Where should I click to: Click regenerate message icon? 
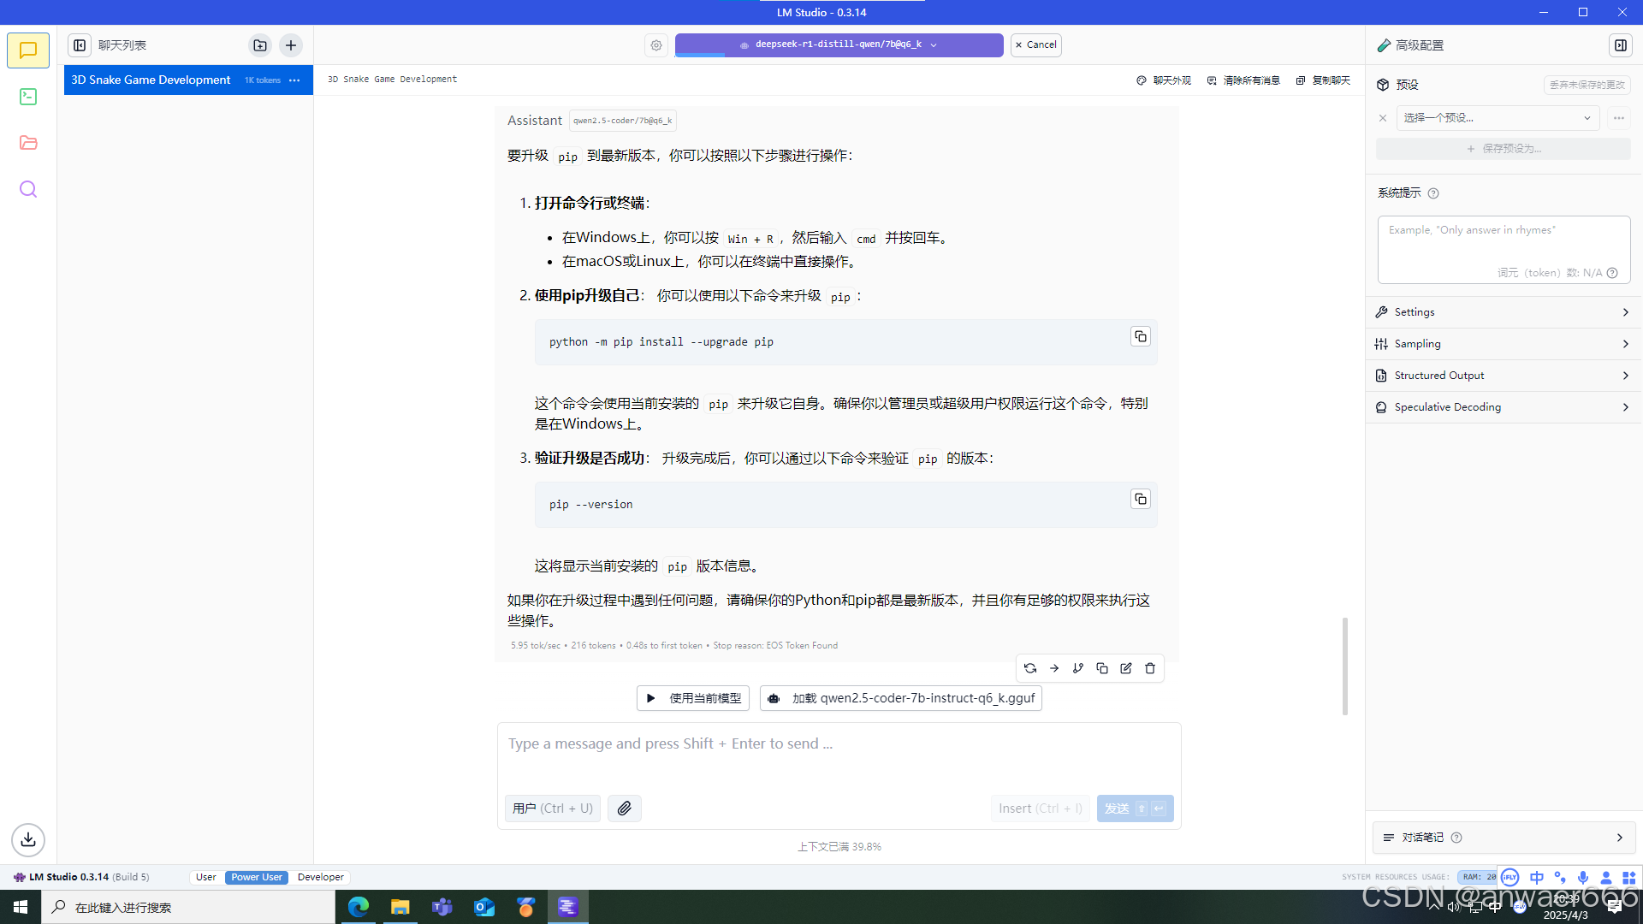1030,668
